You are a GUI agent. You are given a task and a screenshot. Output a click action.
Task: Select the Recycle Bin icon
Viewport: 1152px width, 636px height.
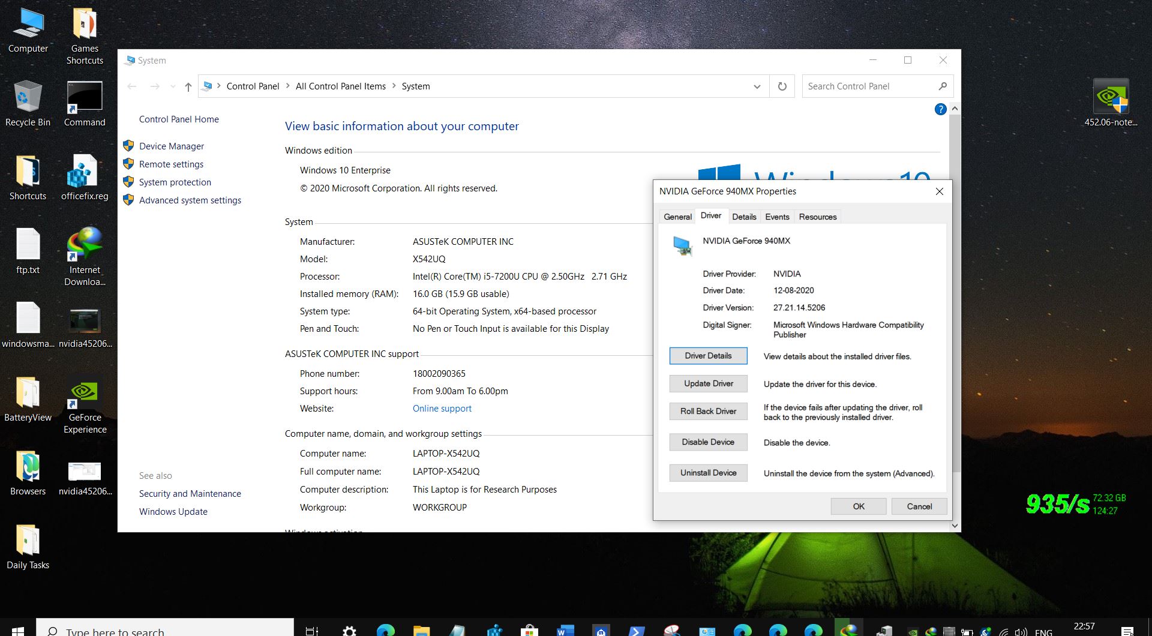point(28,104)
